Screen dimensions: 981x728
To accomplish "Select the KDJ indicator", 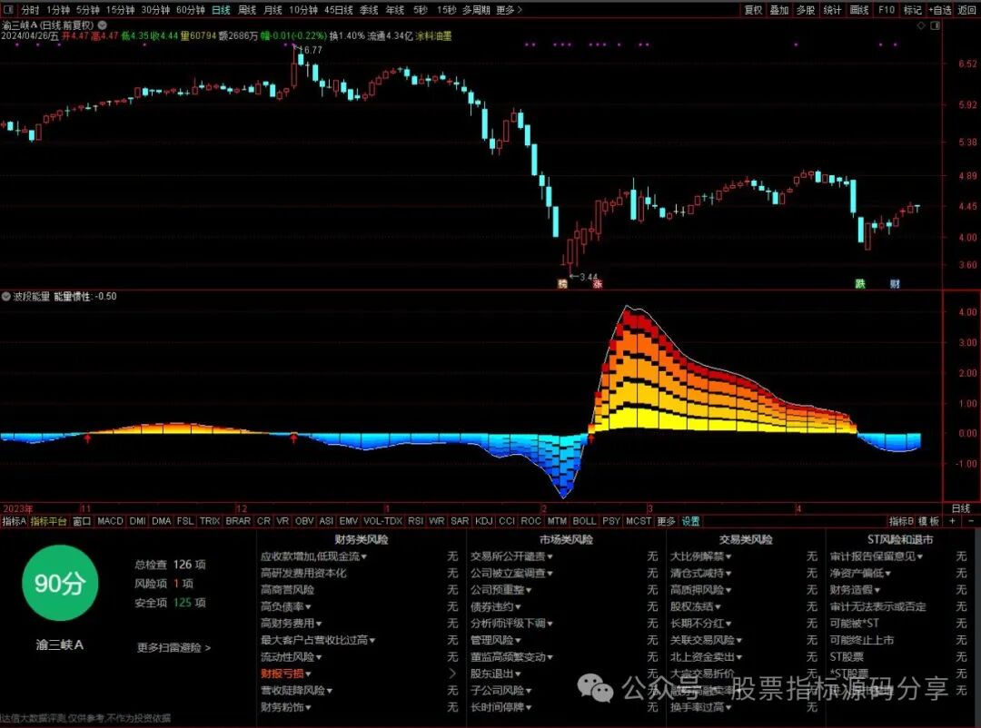I will [x=483, y=521].
